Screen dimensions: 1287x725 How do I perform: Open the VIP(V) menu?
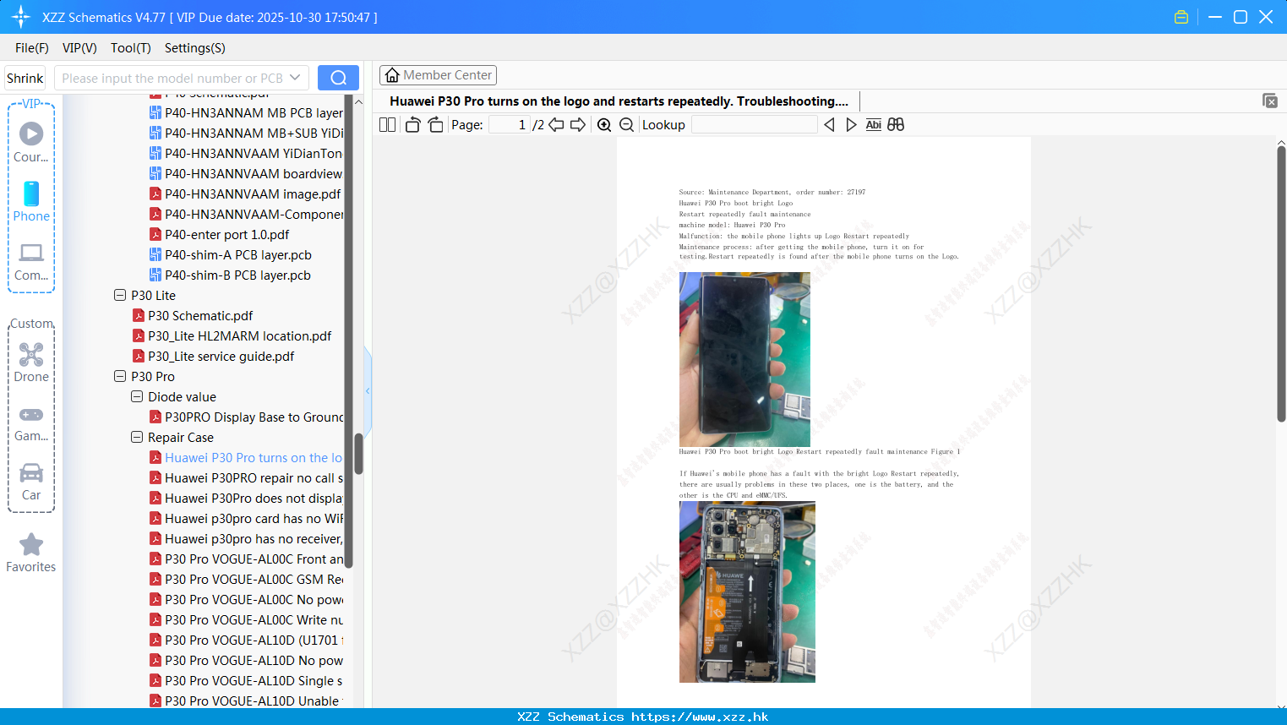pos(79,48)
